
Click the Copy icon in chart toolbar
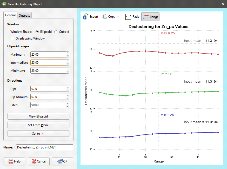105,17
